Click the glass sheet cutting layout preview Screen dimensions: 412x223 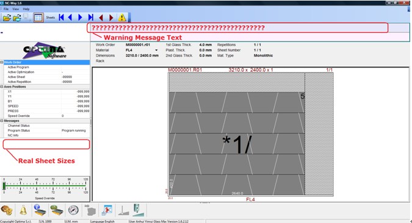click(x=251, y=134)
